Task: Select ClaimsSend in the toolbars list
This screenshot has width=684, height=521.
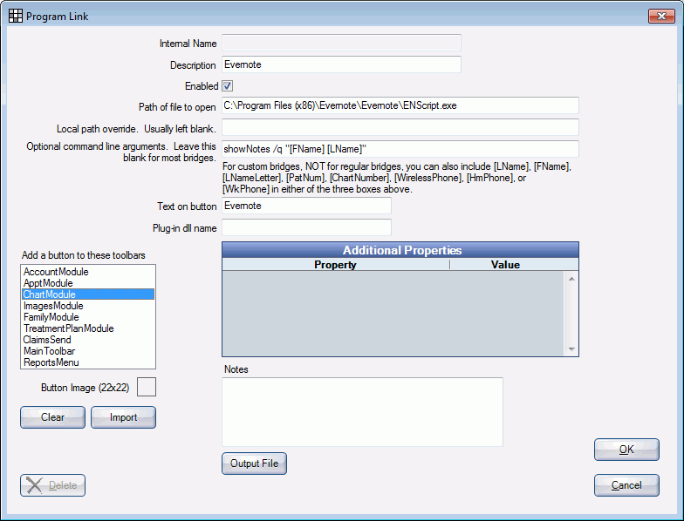Action: pyautogui.click(x=87, y=340)
